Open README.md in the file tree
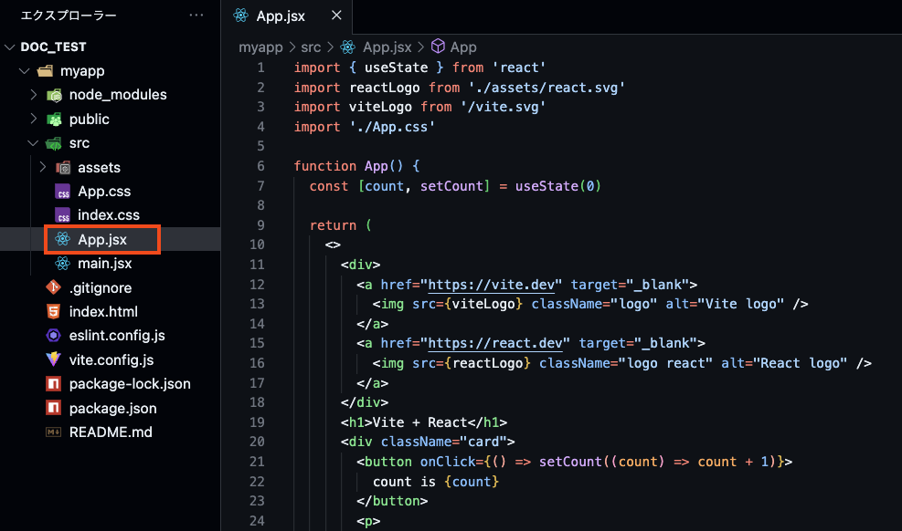The image size is (902, 531). [111, 432]
